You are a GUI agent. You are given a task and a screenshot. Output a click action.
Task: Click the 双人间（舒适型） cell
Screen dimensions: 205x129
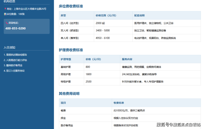(x=76, y=31)
